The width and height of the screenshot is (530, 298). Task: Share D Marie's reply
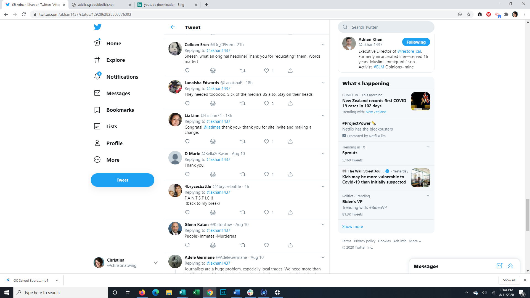pos(290,174)
